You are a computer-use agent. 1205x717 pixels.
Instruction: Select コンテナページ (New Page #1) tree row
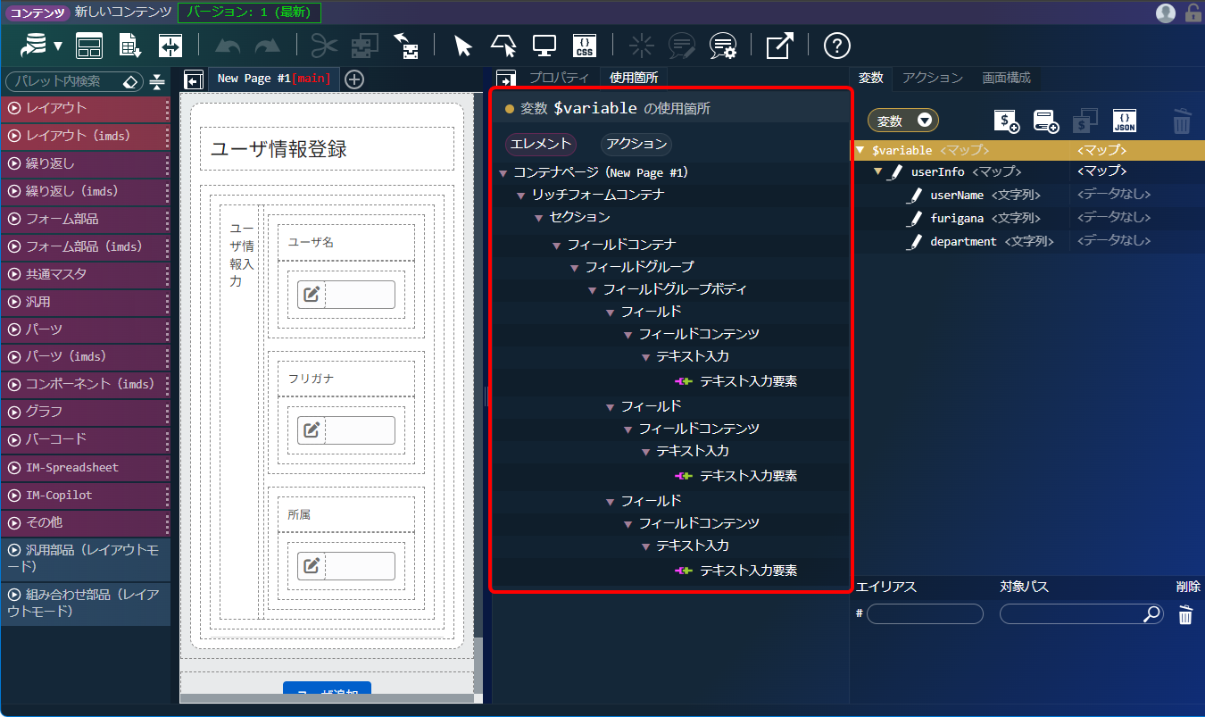coord(671,172)
